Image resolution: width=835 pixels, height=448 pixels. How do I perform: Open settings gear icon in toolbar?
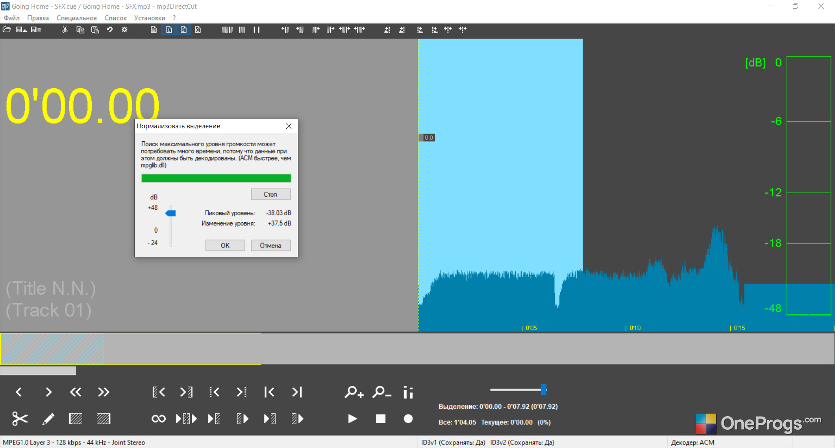pos(124,30)
